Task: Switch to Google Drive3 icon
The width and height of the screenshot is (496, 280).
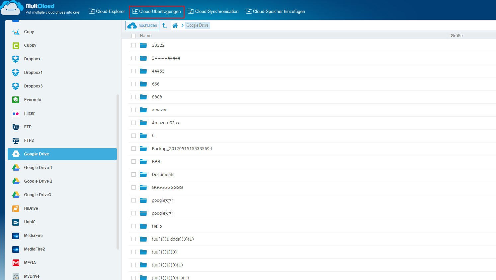Action: [x=16, y=195]
